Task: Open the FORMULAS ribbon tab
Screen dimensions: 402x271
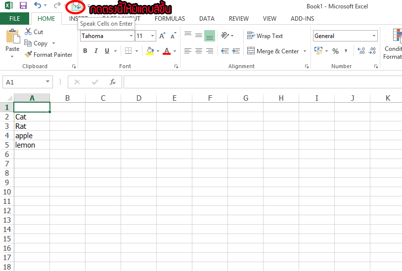Action: 170,19
